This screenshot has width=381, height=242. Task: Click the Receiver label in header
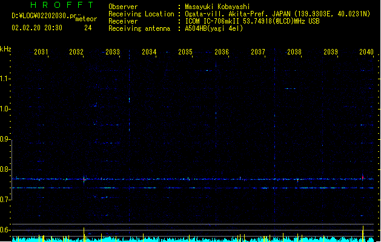123,21
